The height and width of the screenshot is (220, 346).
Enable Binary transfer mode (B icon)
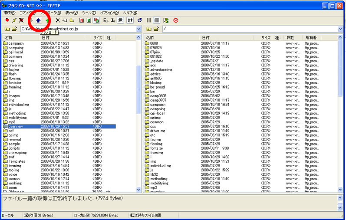point(89,20)
